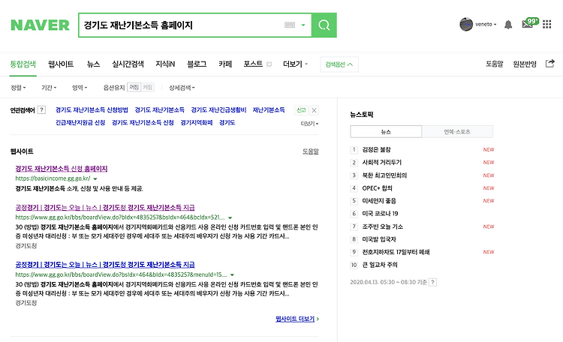Select the 연예·스포츠 tab in 뉴스토픽

457,132
